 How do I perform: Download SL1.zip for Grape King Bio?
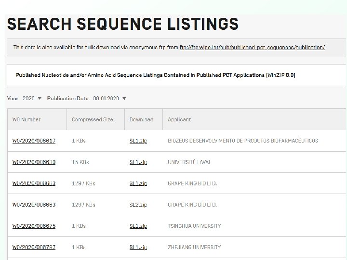pos(138,183)
